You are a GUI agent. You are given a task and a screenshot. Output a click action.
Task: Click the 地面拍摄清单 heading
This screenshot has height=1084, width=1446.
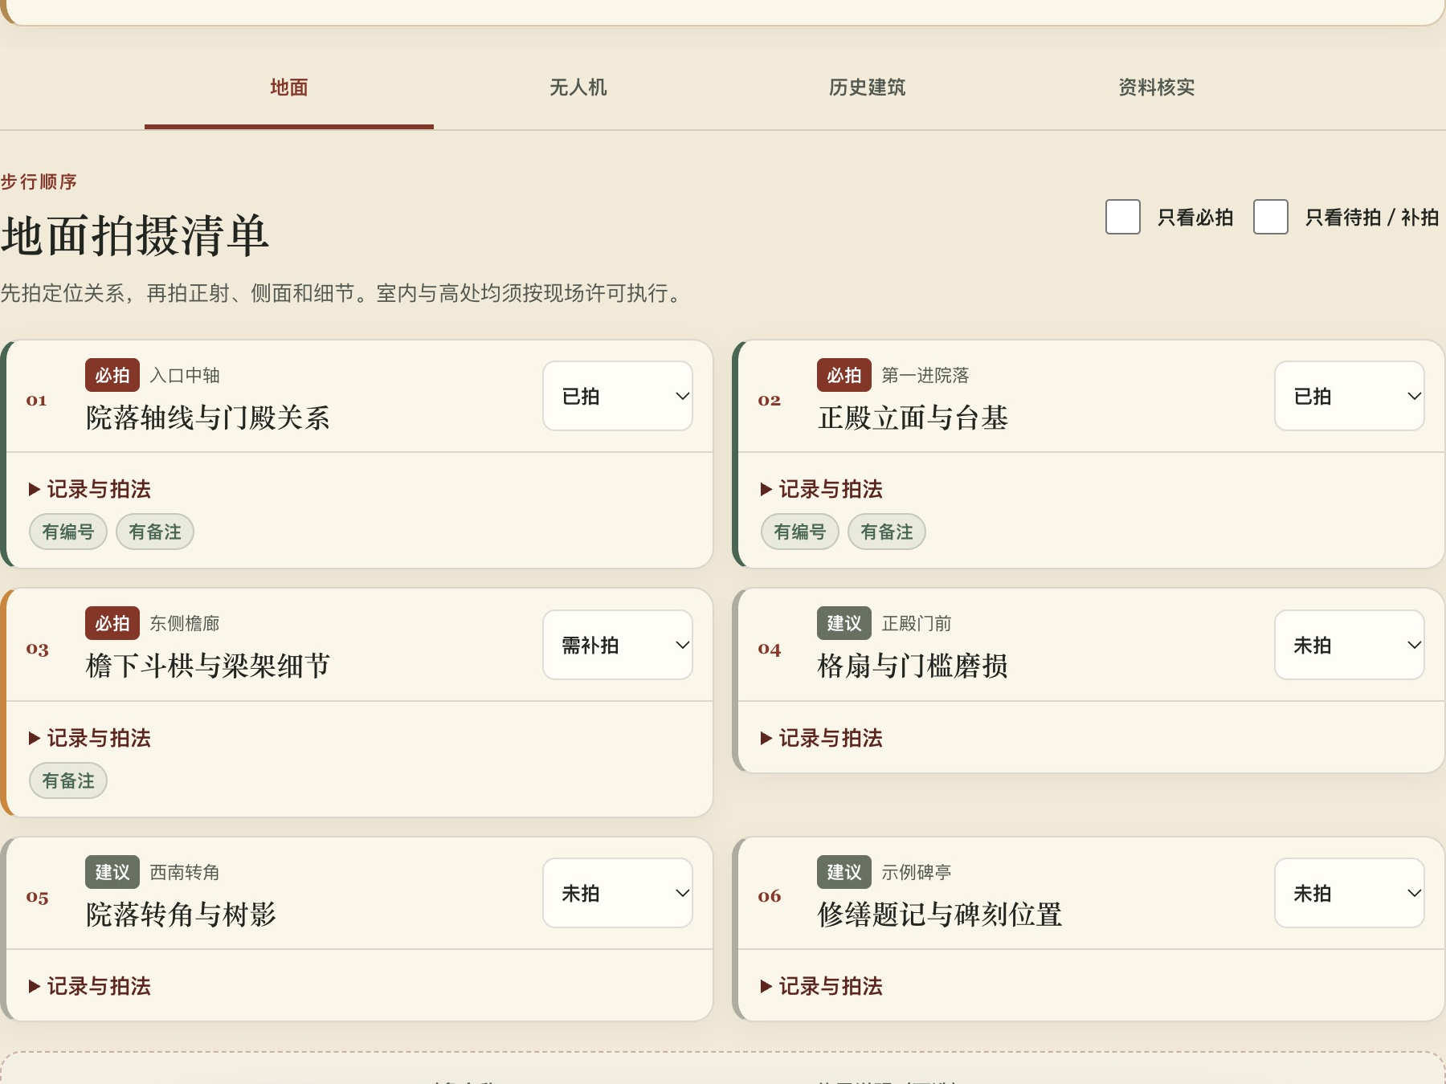click(135, 236)
